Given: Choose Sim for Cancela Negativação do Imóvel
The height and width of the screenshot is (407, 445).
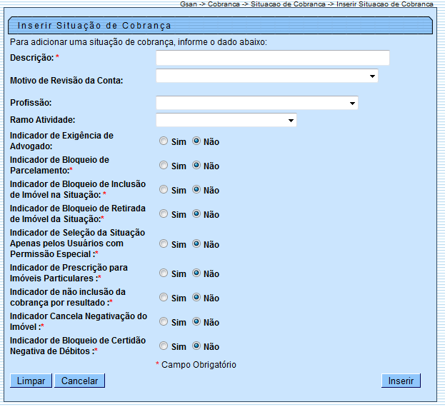Looking at the screenshot, I should (x=164, y=322).
